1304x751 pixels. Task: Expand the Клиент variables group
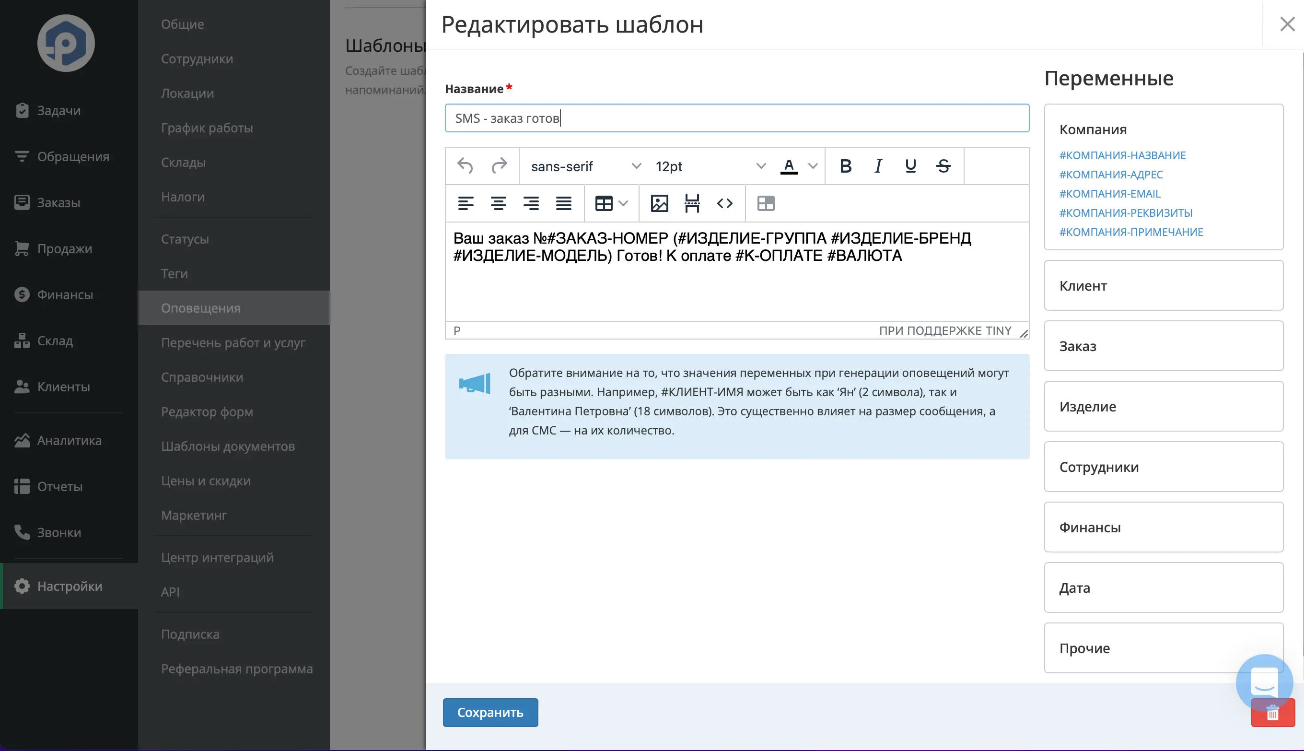coord(1163,285)
